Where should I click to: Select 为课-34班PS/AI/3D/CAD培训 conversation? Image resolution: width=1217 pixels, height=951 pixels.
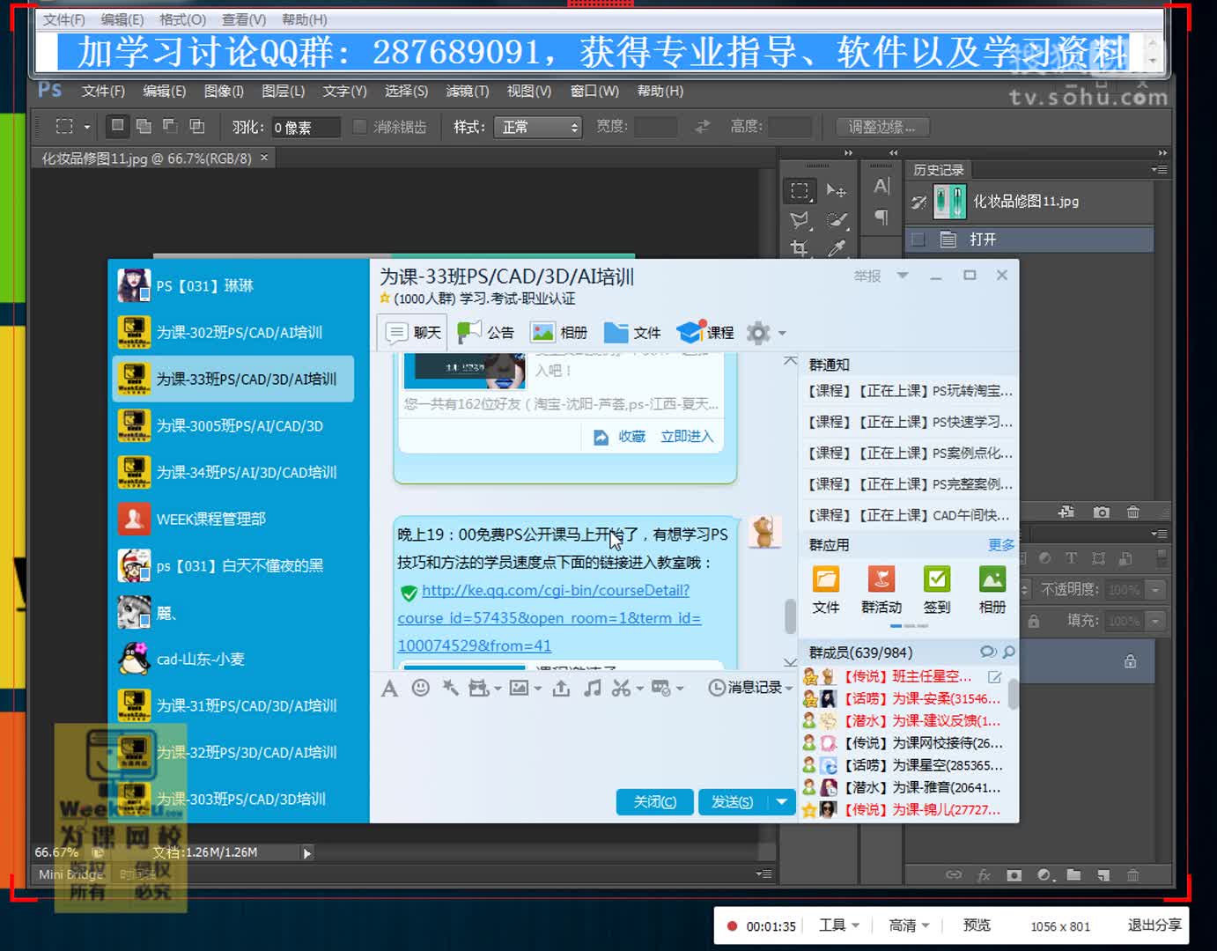tap(233, 472)
